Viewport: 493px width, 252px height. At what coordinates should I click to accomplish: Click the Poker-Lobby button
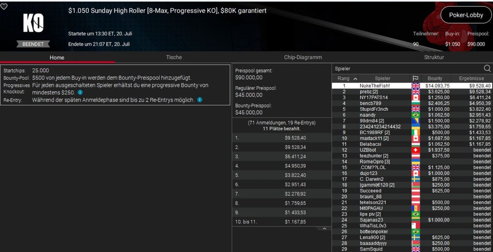pyautogui.click(x=466, y=15)
